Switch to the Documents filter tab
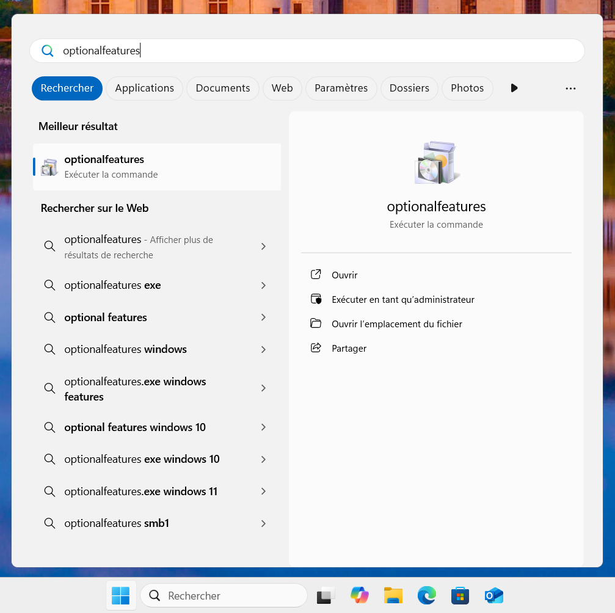This screenshot has width=615, height=613. [x=222, y=89]
